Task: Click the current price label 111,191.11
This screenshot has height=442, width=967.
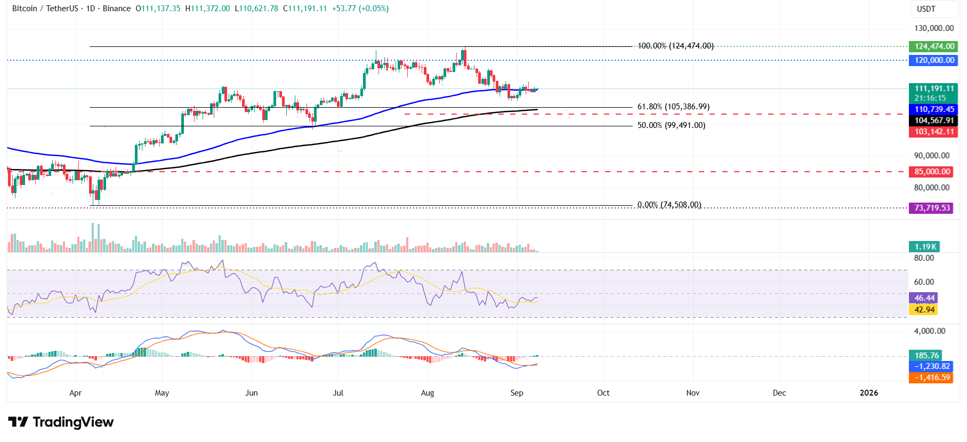Action: tap(933, 89)
